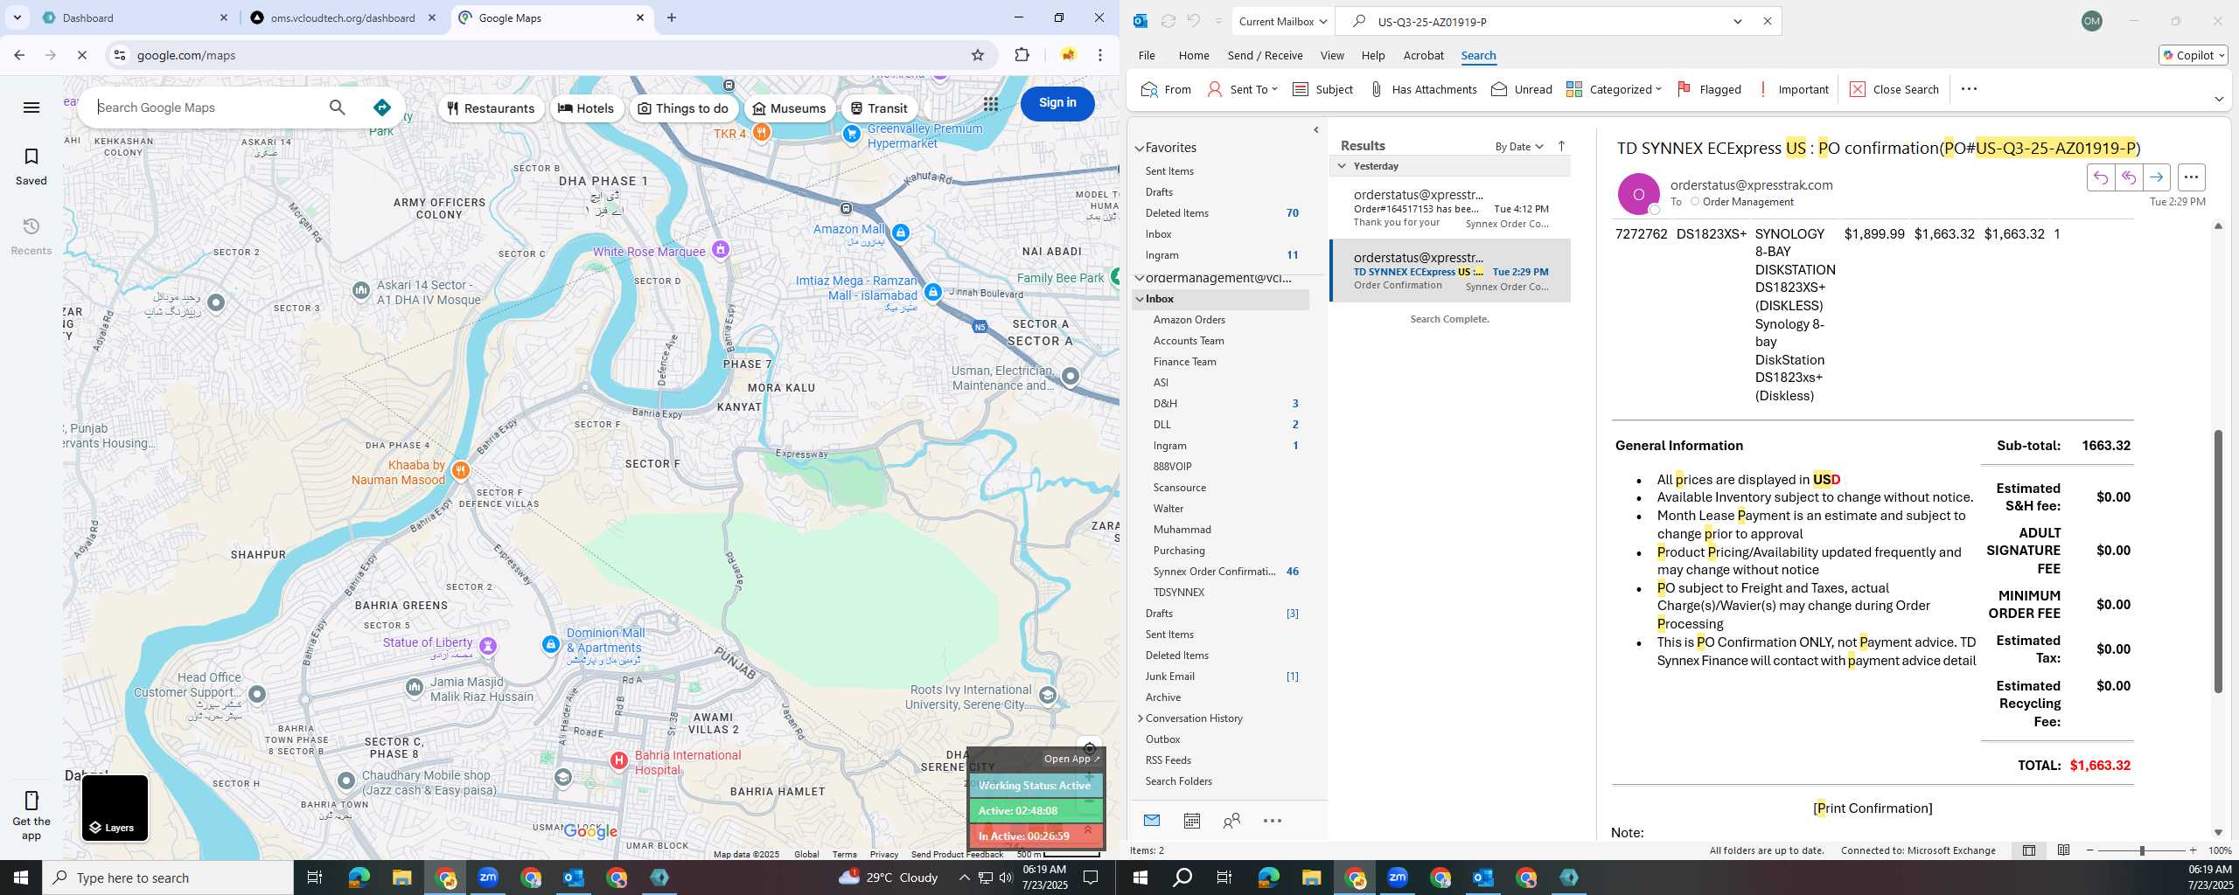The height and width of the screenshot is (895, 2239).
Task: Open the Google apps grid icon
Action: 990,104
